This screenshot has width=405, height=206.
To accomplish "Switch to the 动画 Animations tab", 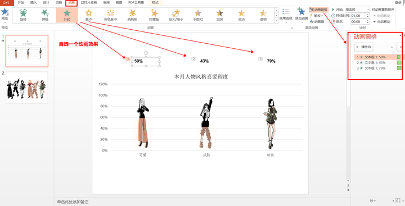I will (x=71, y=3).
